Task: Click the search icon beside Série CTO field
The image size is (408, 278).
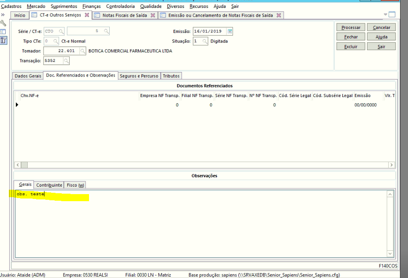Action: (61, 32)
